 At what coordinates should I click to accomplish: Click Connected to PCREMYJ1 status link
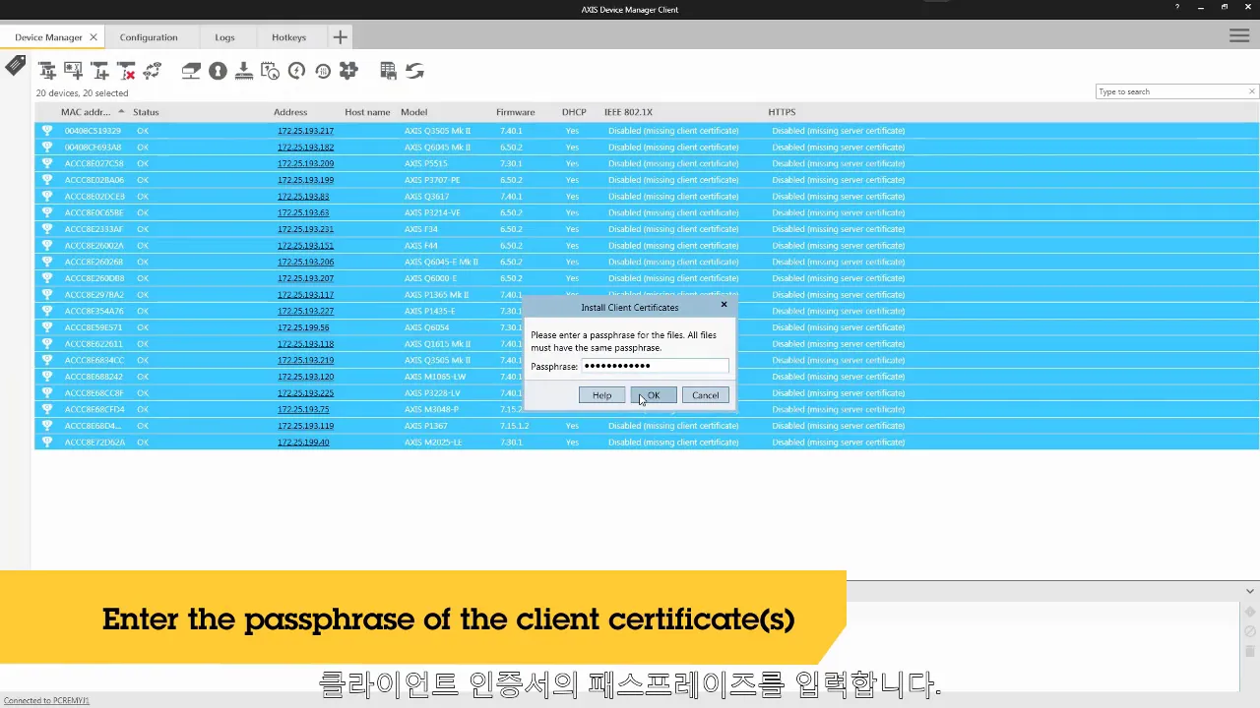tap(46, 700)
